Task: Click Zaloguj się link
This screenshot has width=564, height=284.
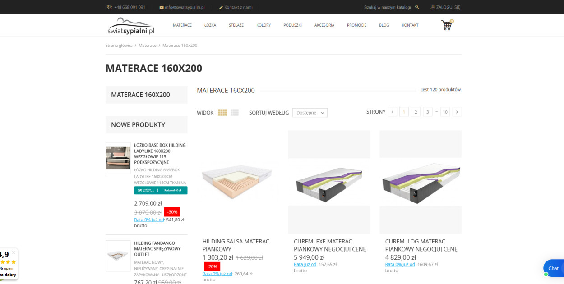Action: pyautogui.click(x=445, y=7)
